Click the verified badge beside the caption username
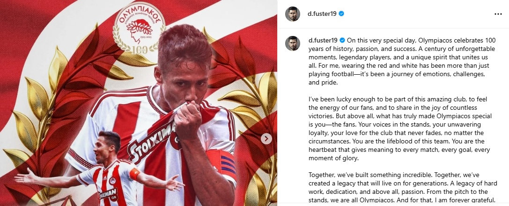This screenshot has width=509, height=206. coord(342,41)
